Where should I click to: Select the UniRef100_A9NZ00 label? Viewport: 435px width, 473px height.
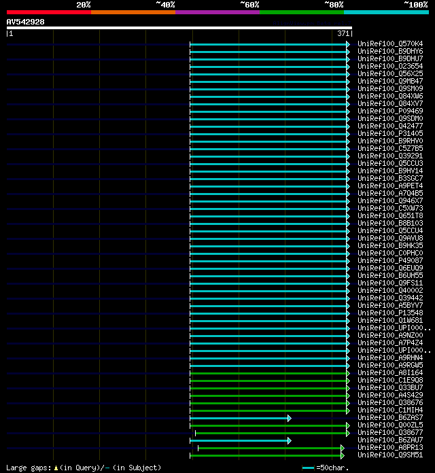click(x=390, y=335)
